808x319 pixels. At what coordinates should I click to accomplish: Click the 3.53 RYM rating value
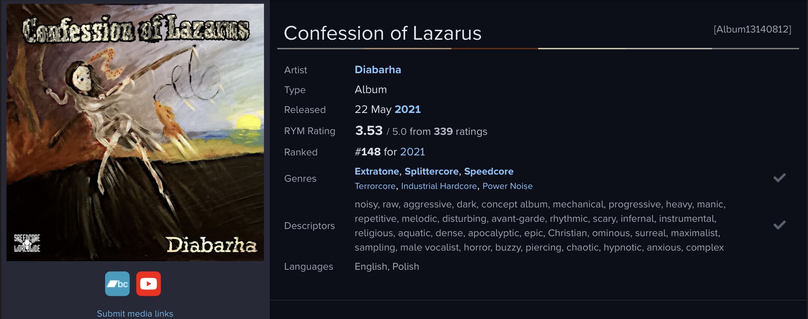(369, 131)
